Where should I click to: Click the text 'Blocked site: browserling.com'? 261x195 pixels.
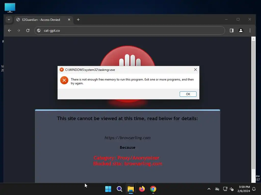click(x=127, y=164)
